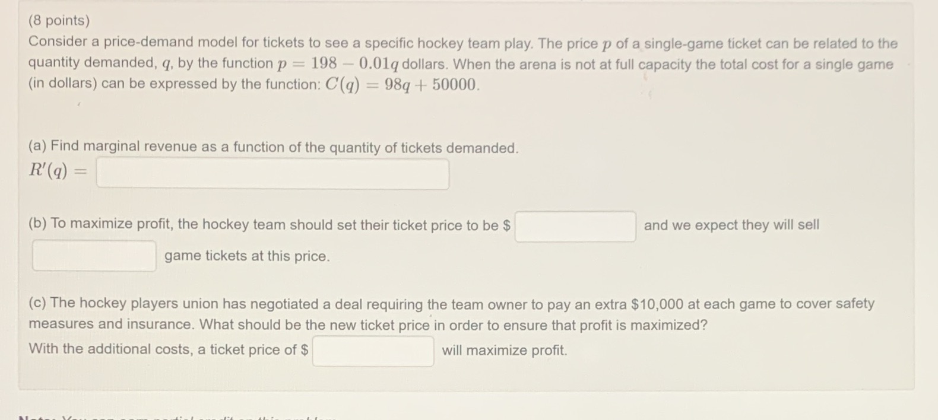Select the input box before 'game tickets at this price'
This screenshot has height=420, width=938.
point(93,255)
